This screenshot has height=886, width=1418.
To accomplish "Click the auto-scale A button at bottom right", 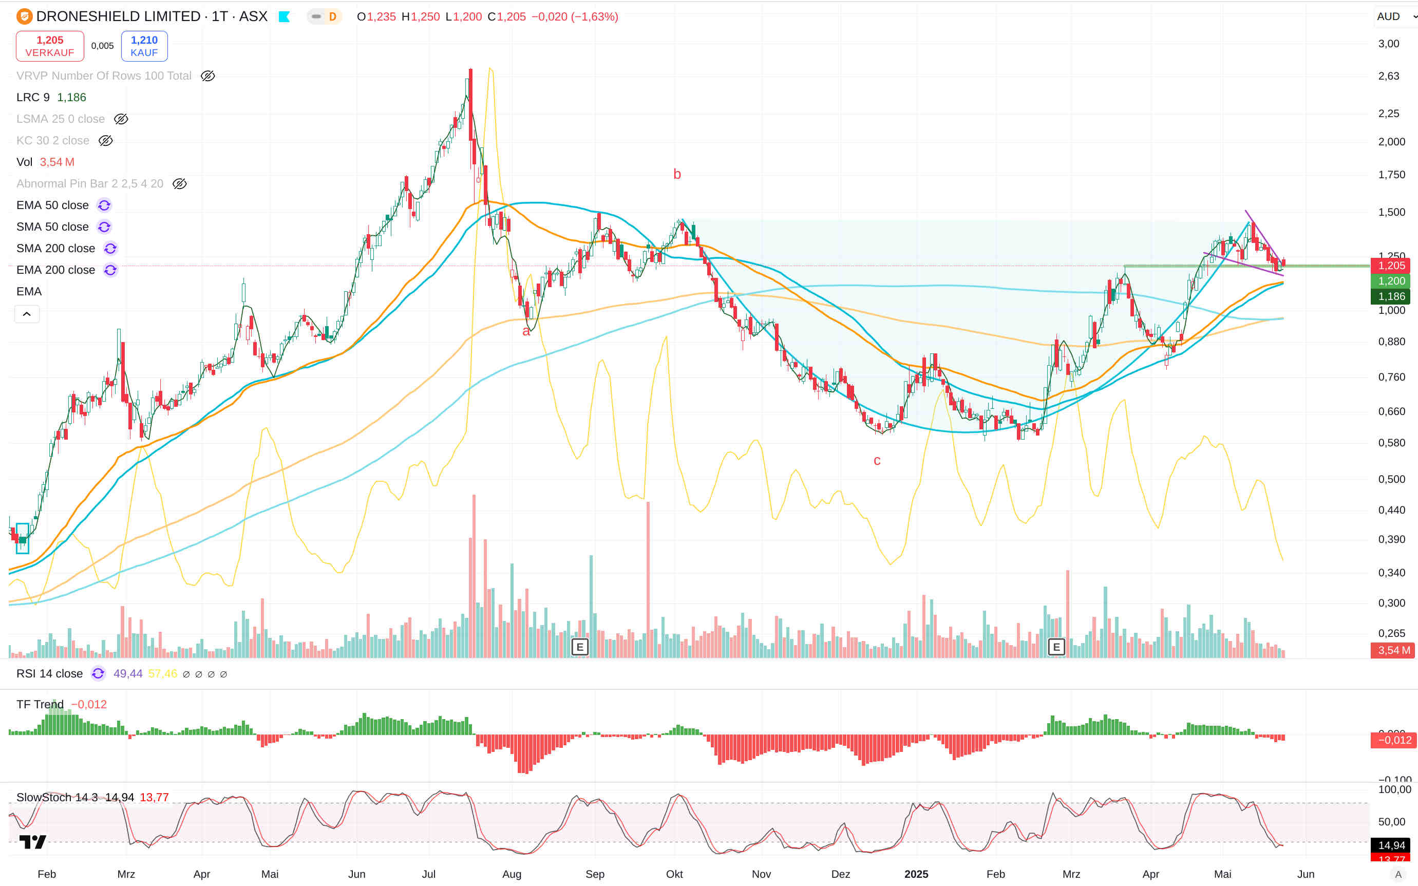I will (x=1397, y=874).
